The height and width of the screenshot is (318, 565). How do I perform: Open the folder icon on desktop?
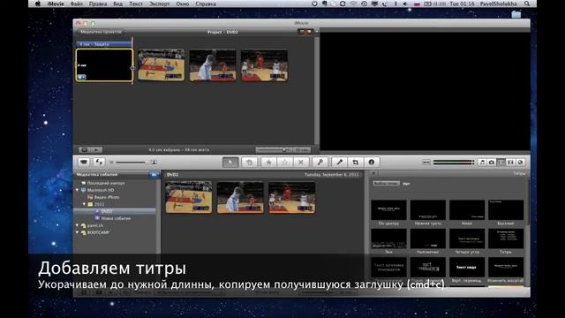pos(516,14)
